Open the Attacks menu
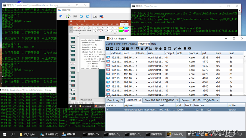This screenshot has height=138, width=246. 133,44
